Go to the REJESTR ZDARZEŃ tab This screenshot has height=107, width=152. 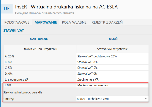[x=107, y=22]
